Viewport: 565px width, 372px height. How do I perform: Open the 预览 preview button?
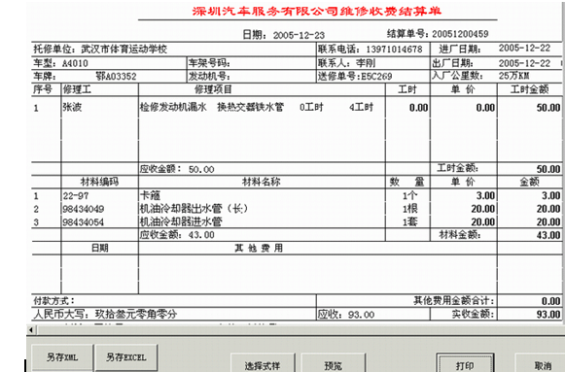(333, 362)
